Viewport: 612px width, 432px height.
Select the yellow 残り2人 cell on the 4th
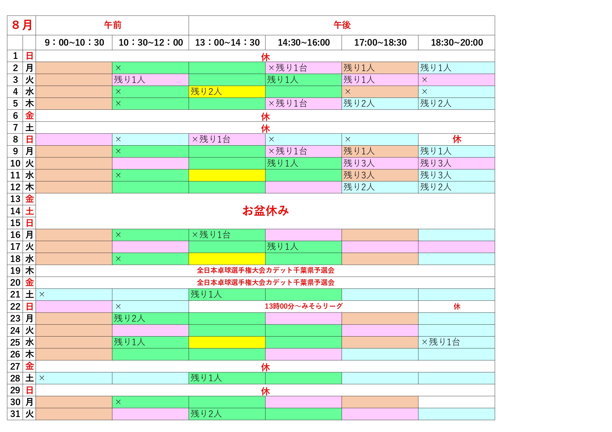(x=227, y=92)
